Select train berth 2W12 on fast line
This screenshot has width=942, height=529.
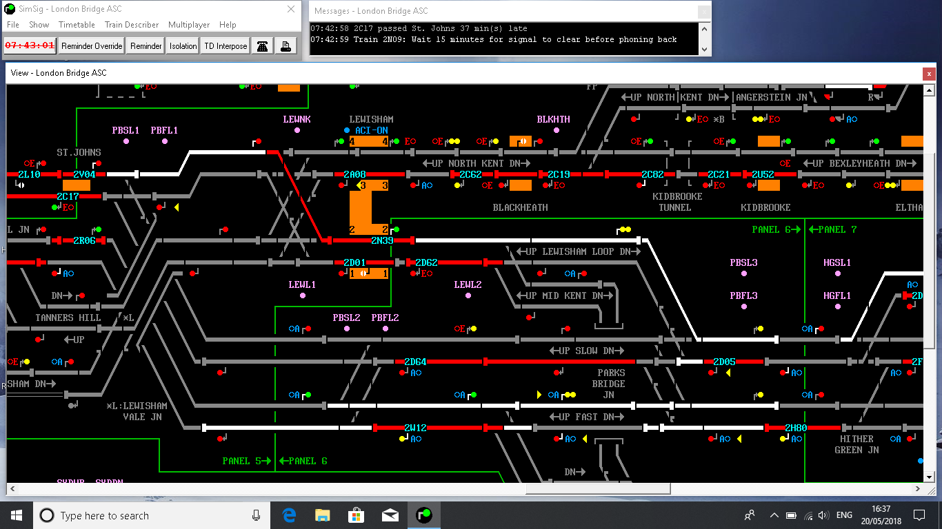click(416, 428)
